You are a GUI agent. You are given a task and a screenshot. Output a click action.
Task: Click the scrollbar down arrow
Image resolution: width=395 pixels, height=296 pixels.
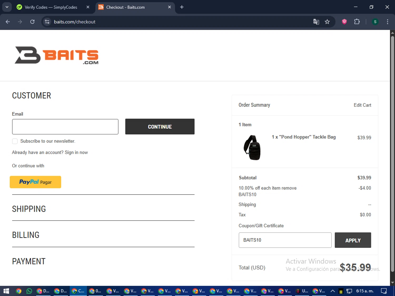392,283
